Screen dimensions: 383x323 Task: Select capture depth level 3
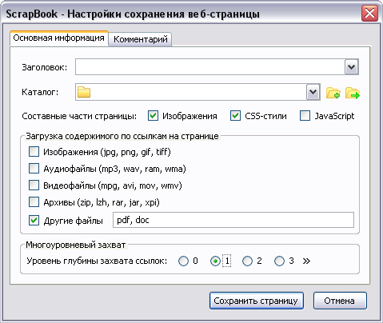tap(279, 261)
